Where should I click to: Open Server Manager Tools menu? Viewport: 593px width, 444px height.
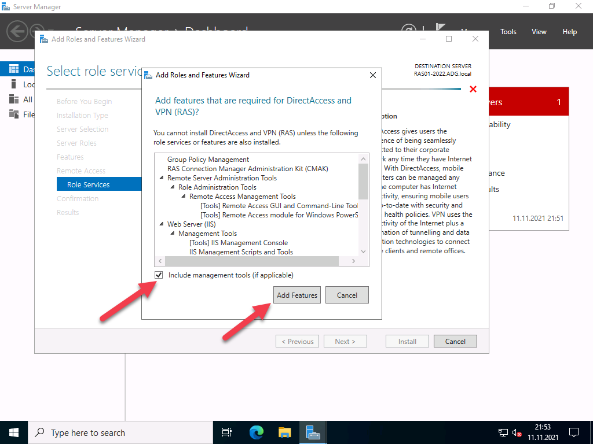coord(508,32)
